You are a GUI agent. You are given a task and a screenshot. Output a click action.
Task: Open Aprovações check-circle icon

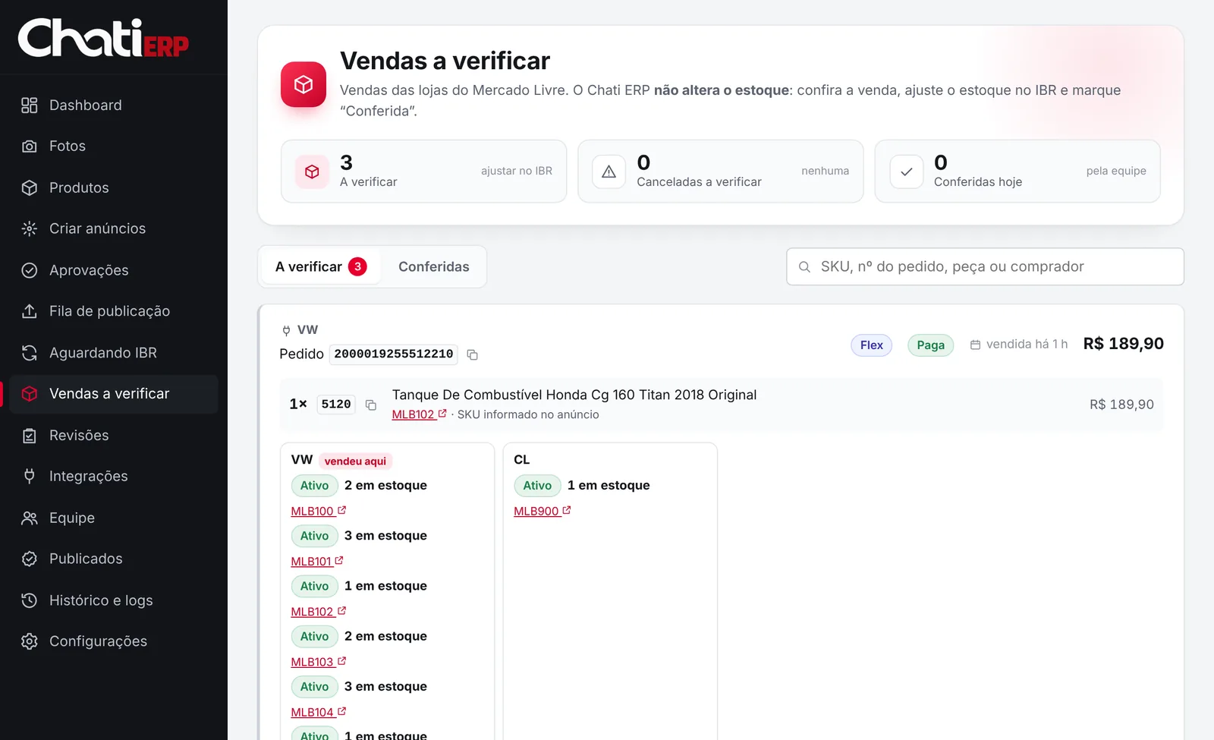tap(30, 270)
